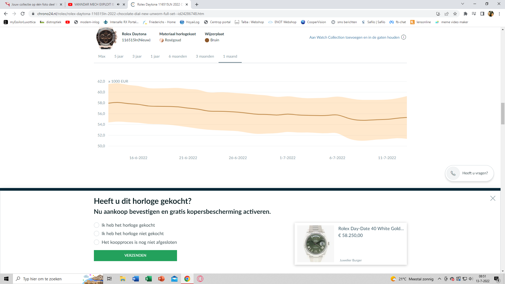
Task: Click the address bar URL field
Action: (x=231, y=14)
